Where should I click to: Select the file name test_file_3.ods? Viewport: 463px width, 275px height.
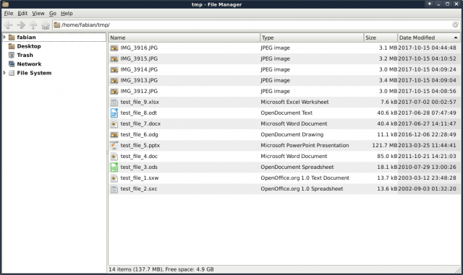[139, 167]
